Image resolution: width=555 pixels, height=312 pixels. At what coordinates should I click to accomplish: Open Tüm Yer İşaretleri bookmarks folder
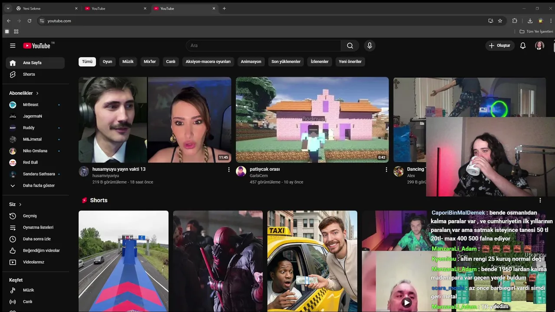tap(536, 32)
